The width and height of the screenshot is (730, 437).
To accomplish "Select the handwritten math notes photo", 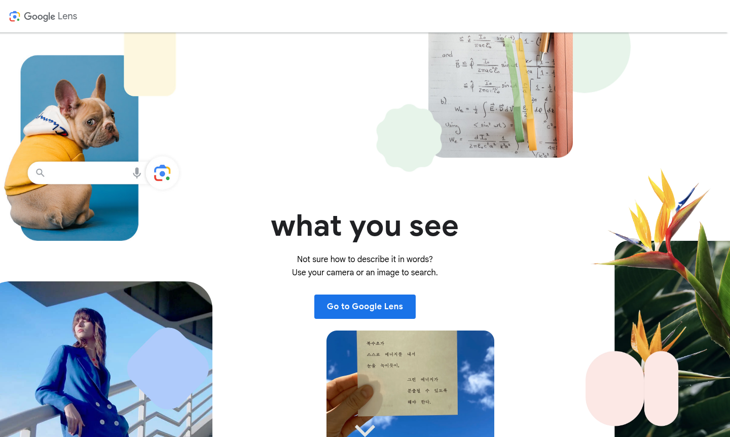I will tap(500, 95).
